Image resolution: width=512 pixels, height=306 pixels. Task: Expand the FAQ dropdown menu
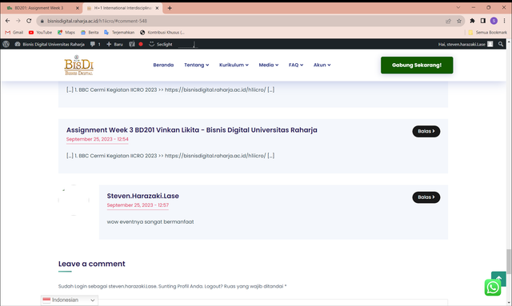[x=296, y=65]
